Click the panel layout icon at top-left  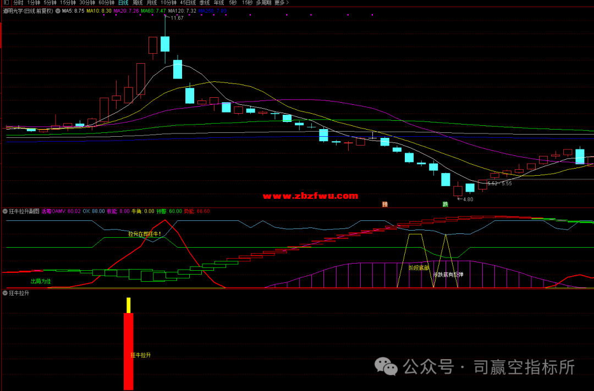coord(6,2)
